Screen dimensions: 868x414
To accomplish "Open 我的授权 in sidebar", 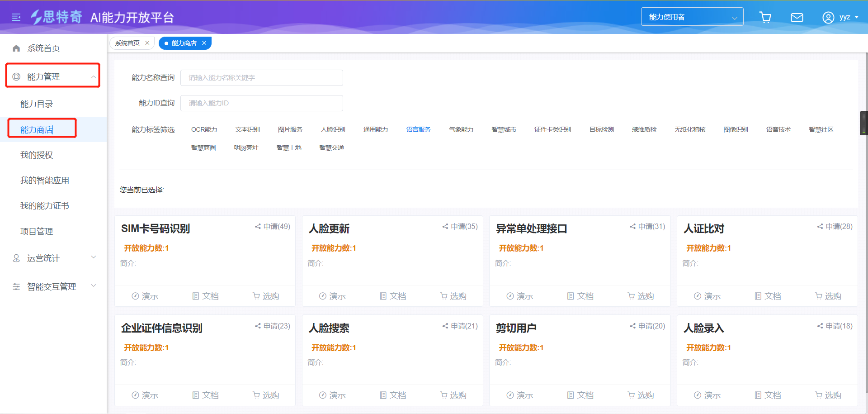I will pyautogui.click(x=37, y=155).
